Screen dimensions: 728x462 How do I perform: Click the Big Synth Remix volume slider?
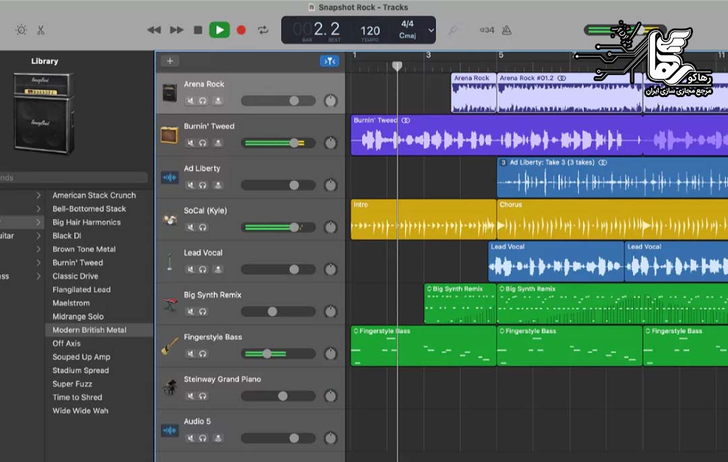[x=272, y=312]
